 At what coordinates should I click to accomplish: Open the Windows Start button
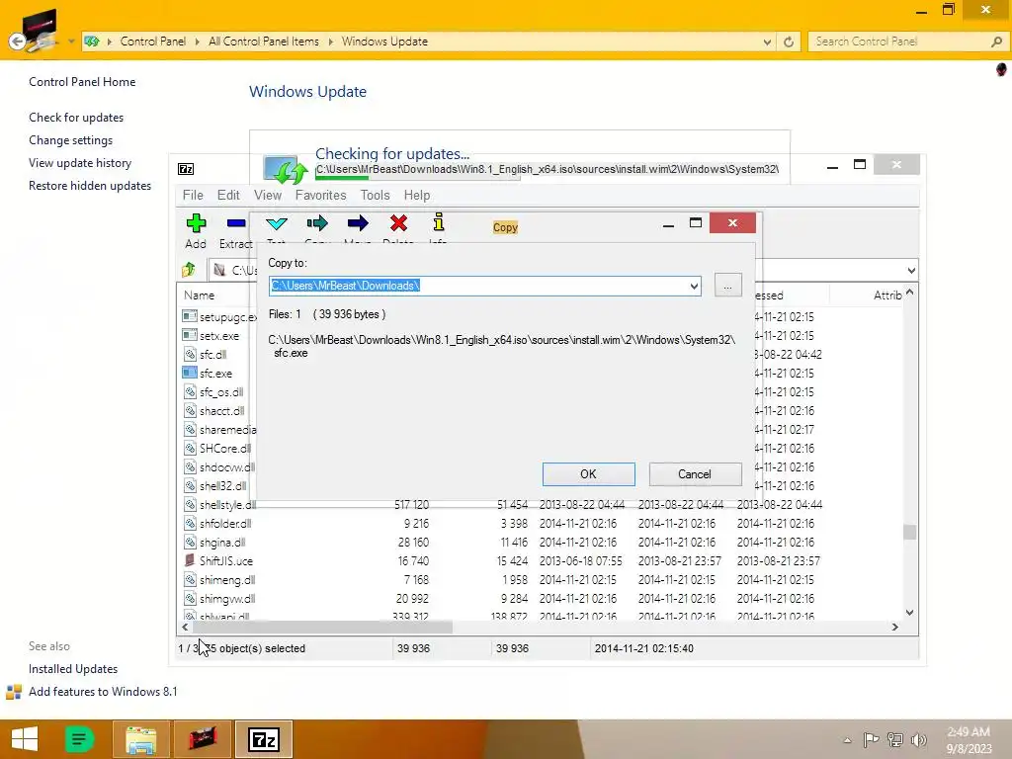(25, 739)
